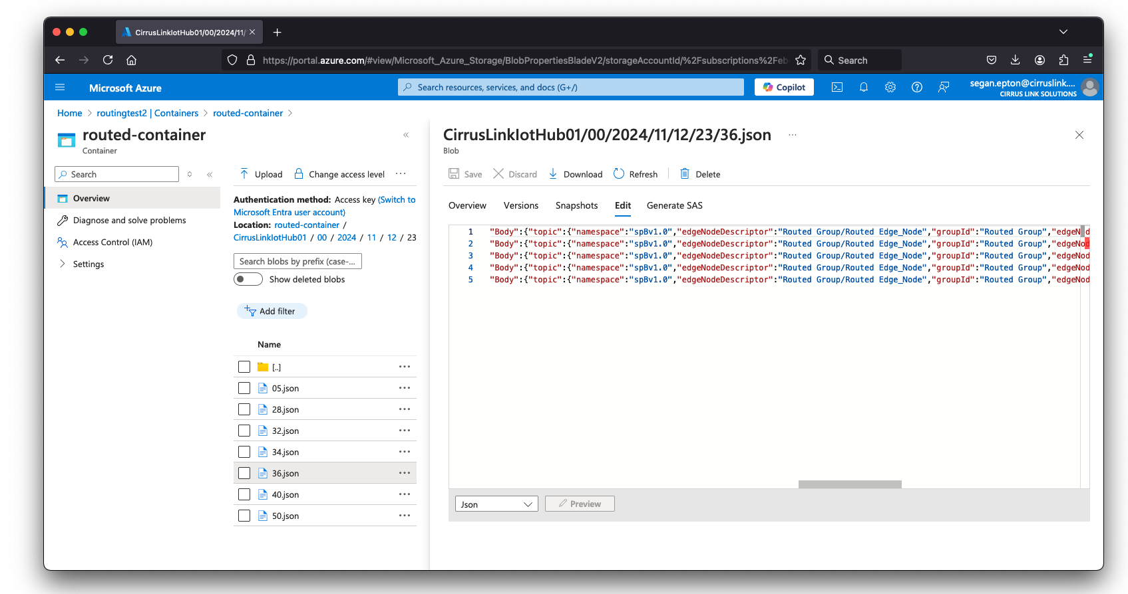Toggle Show deleted blobs switch

click(248, 280)
